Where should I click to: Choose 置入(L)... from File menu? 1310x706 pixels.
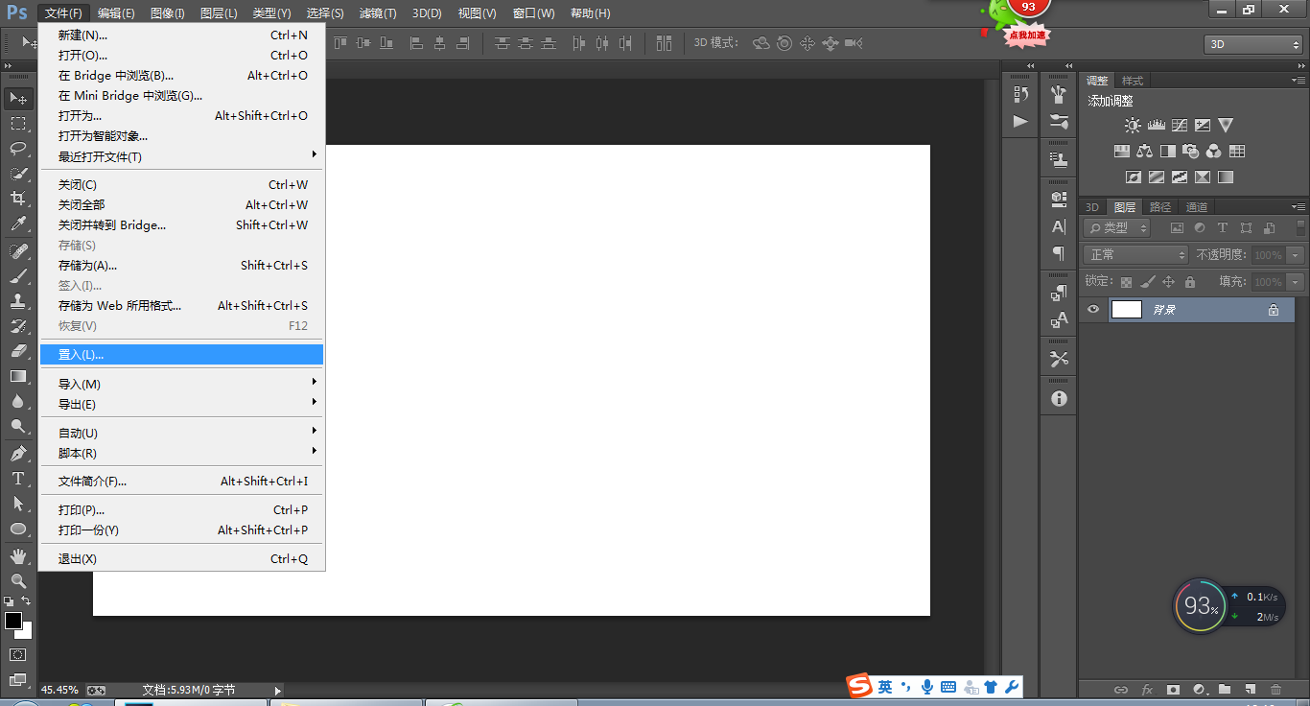point(182,355)
